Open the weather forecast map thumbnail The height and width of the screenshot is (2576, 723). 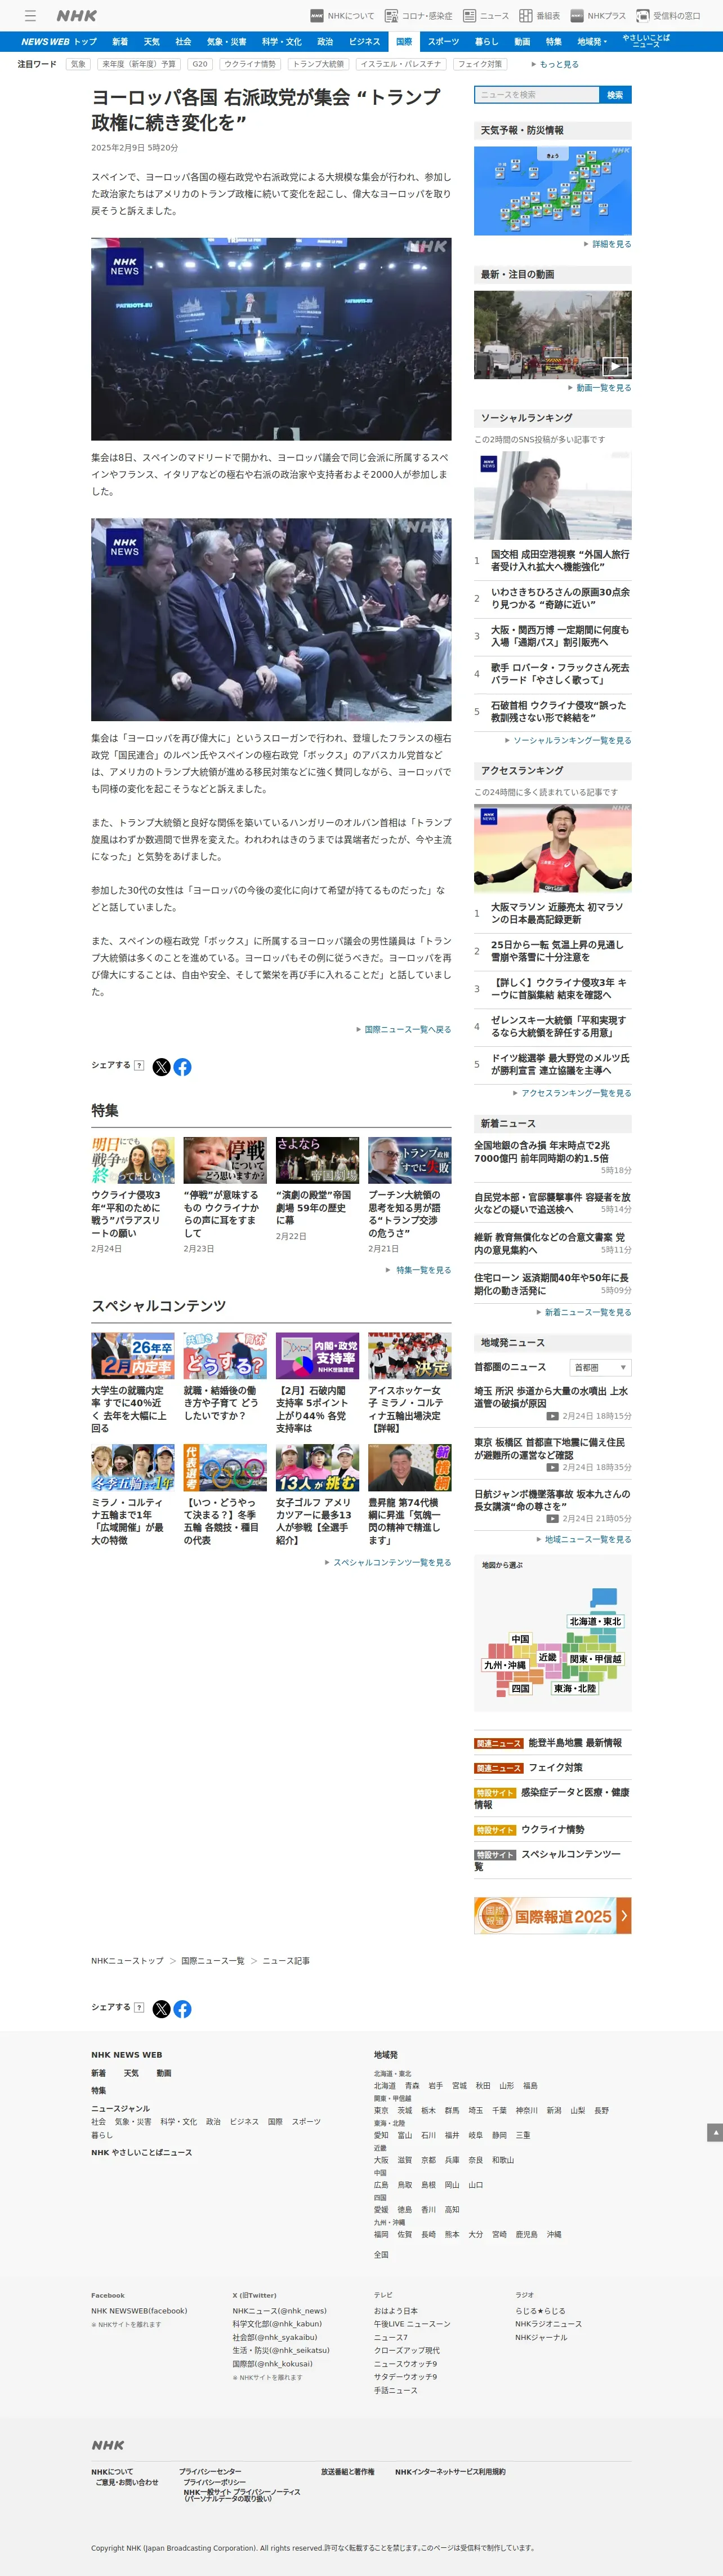(552, 190)
